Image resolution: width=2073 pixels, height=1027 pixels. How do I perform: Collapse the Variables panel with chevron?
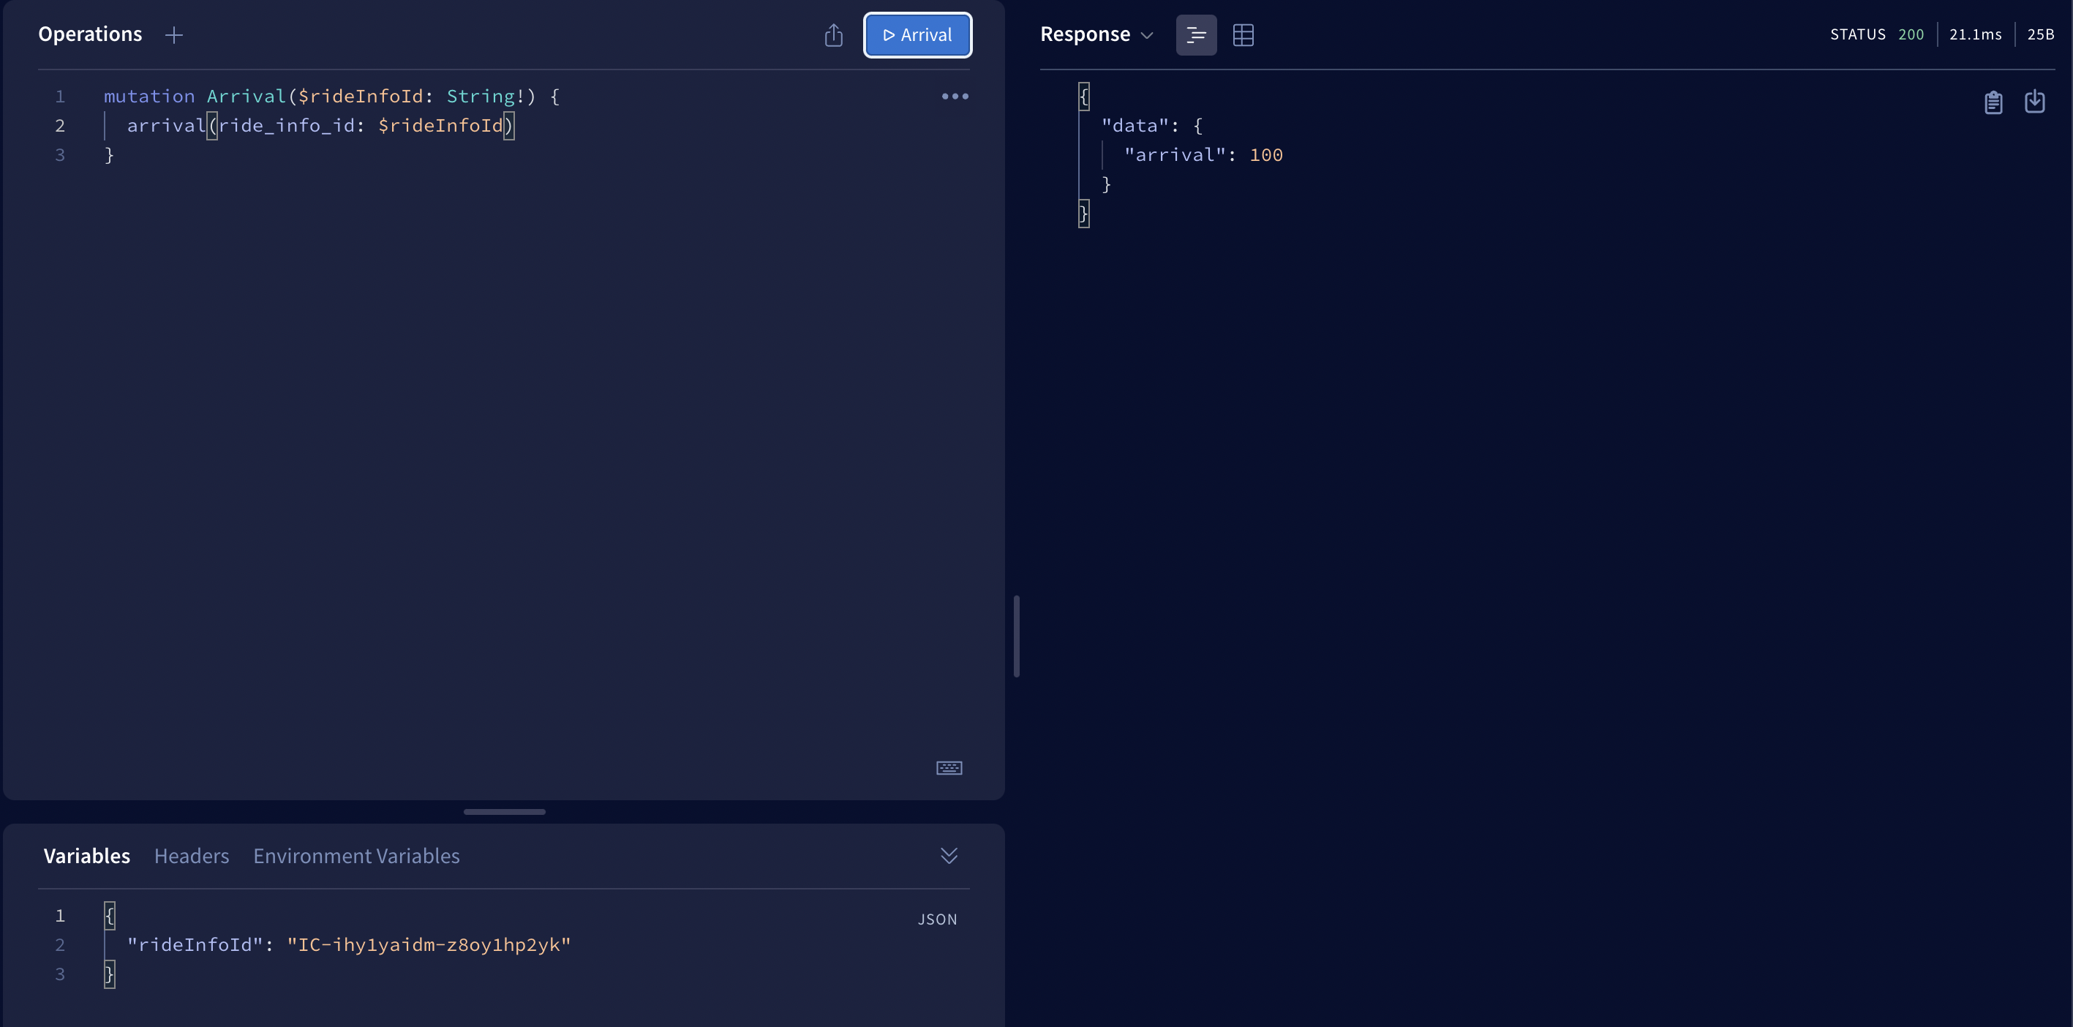click(x=949, y=856)
